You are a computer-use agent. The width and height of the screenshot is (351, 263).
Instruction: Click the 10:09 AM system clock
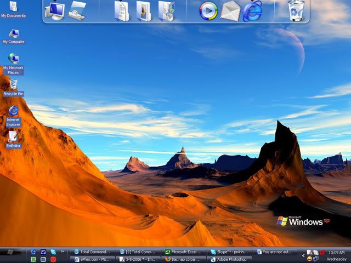pyautogui.click(x=336, y=253)
